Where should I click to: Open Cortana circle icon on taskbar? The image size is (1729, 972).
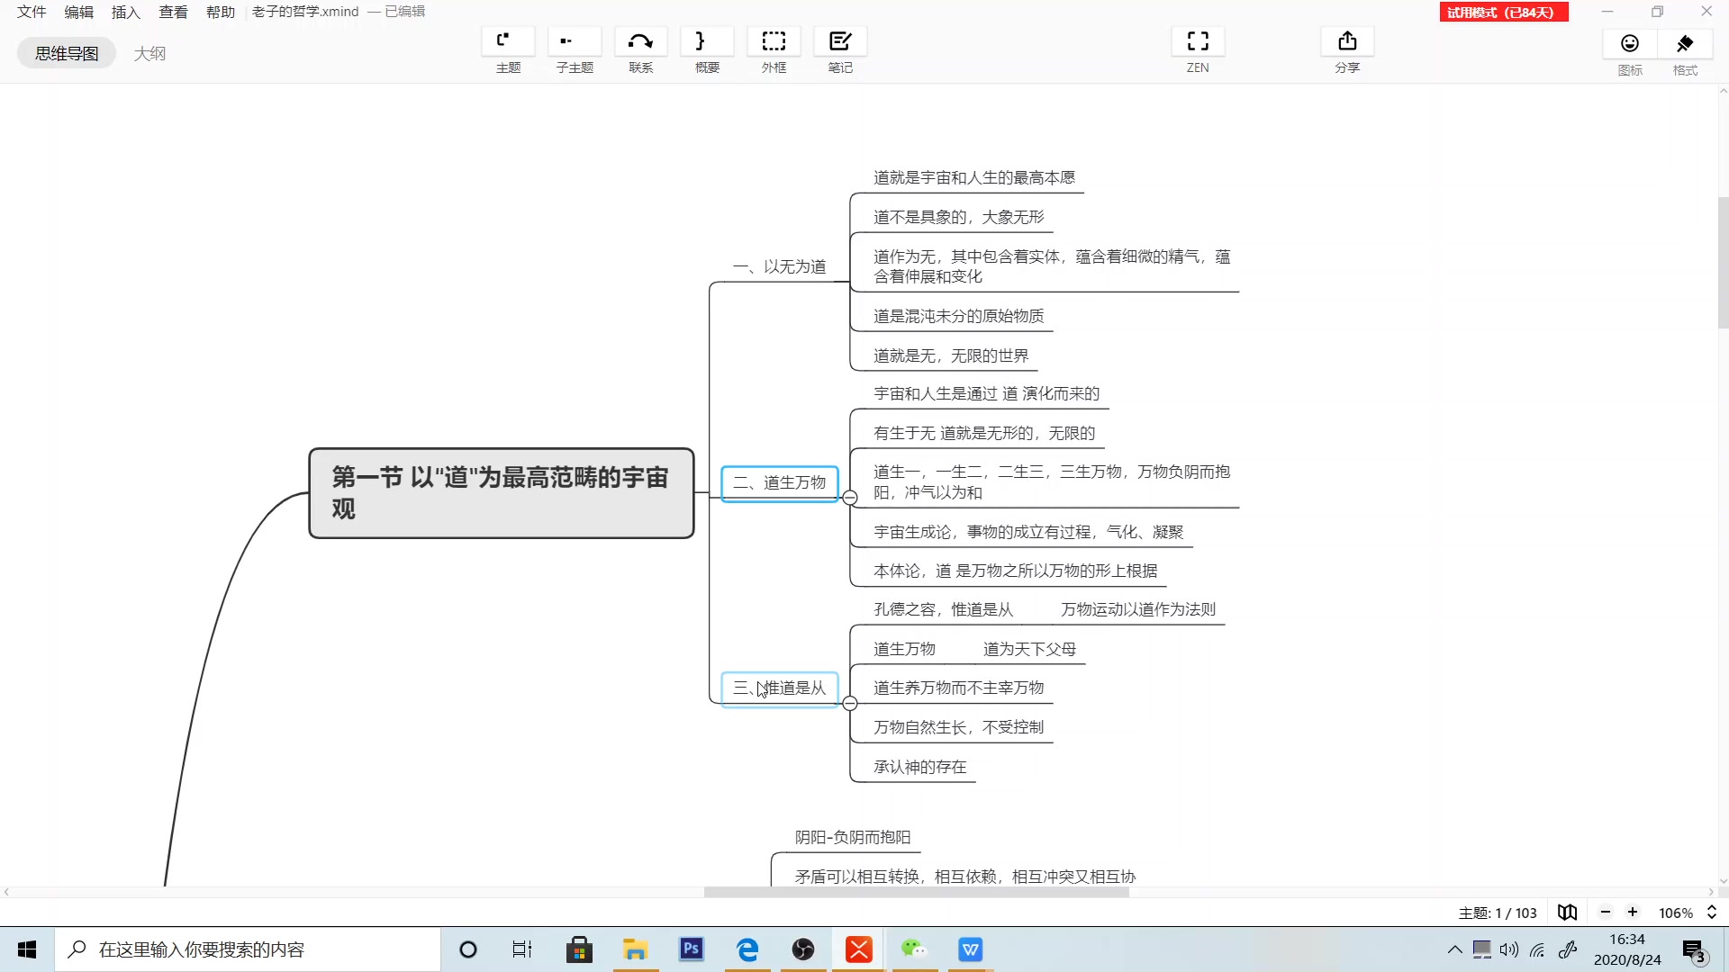(x=468, y=949)
